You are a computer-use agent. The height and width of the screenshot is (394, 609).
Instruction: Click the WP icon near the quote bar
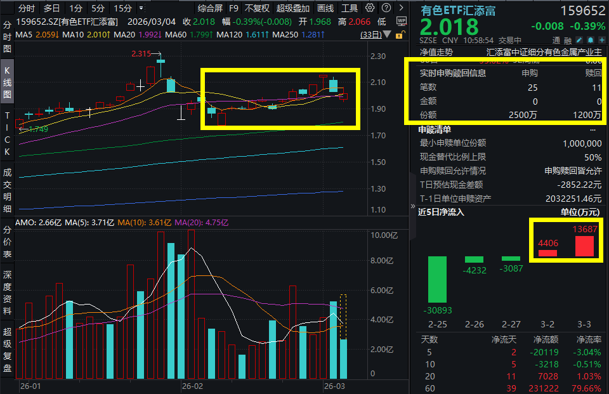402,21
